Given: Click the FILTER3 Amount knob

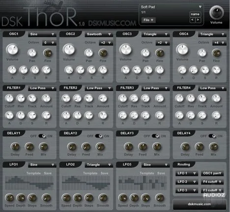Looking at the screenshot, I should click(160, 98).
